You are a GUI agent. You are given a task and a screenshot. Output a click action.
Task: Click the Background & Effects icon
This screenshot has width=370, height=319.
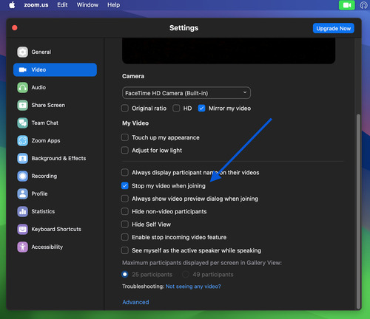point(22,158)
